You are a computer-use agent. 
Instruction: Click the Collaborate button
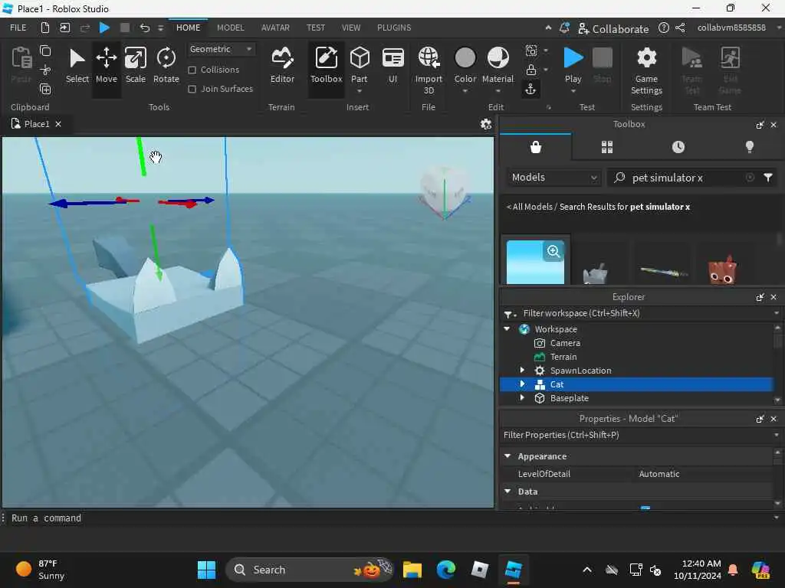pos(613,28)
